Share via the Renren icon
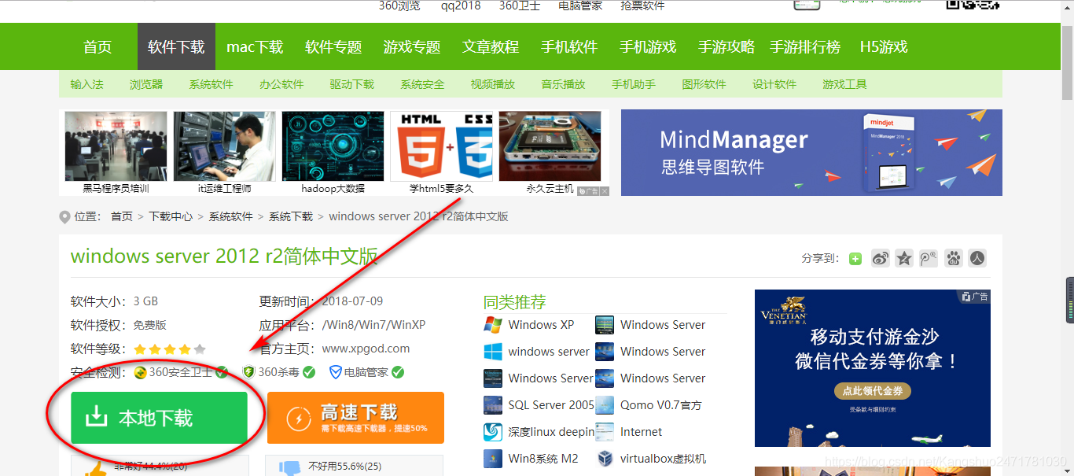Screen dimensions: 1074x476 [x=977, y=258]
